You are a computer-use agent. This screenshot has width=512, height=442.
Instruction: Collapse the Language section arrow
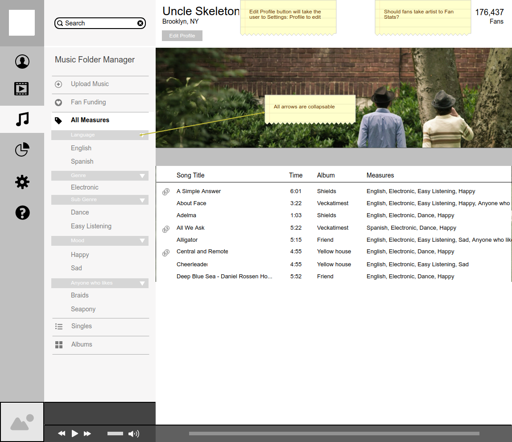coord(142,135)
